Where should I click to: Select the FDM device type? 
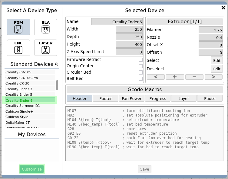(x=18, y=27)
